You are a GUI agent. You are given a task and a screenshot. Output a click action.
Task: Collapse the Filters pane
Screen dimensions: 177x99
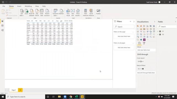coord(134,21)
